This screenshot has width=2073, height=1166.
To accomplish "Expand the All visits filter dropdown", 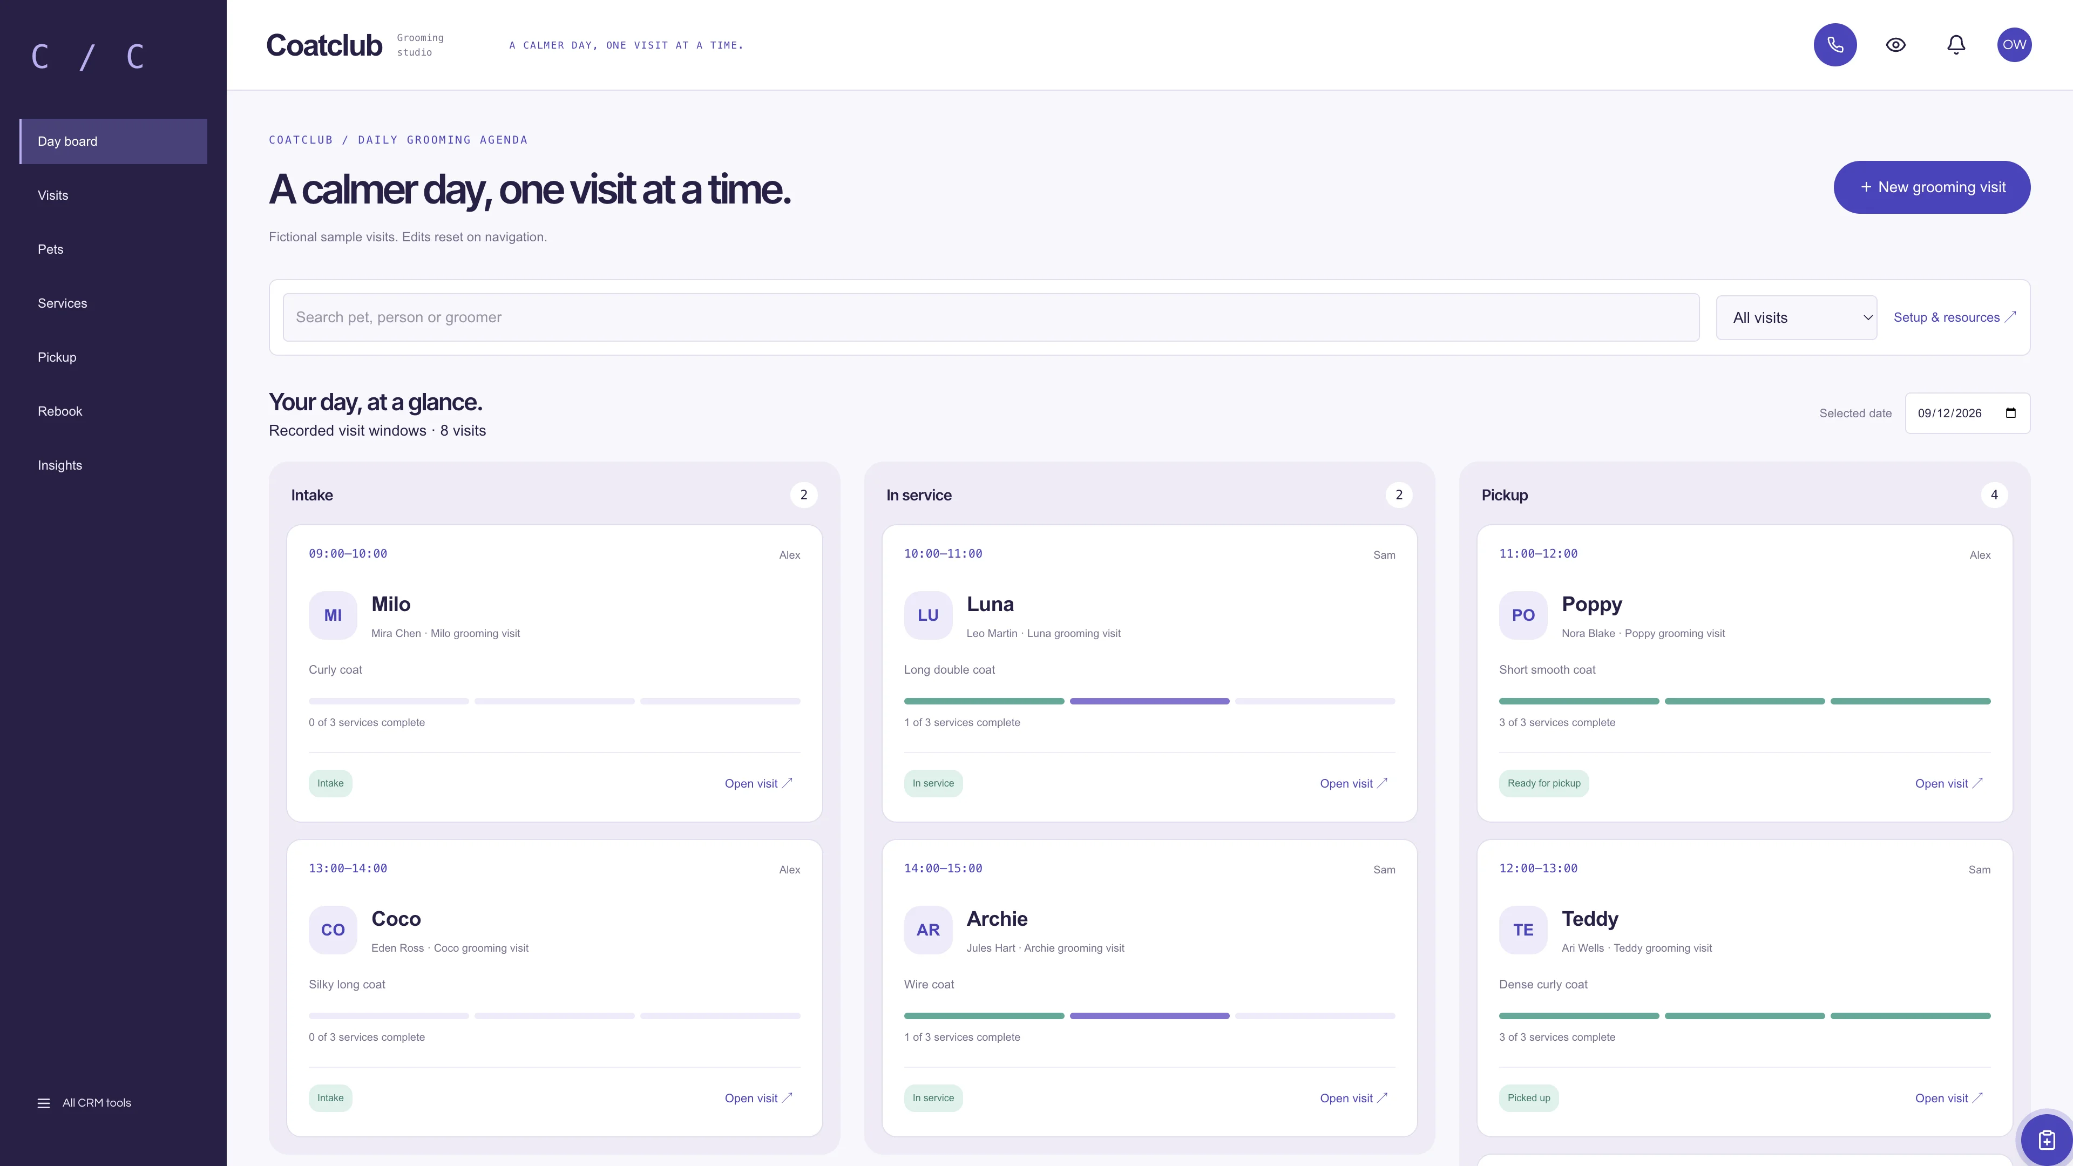I will pyautogui.click(x=1796, y=318).
